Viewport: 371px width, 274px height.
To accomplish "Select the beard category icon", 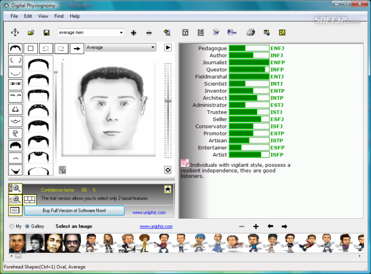I will pyautogui.click(x=16, y=170).
